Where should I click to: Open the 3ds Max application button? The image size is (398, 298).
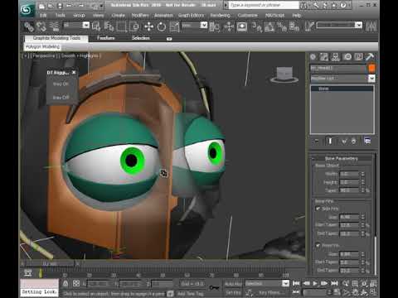coord(27,10)
